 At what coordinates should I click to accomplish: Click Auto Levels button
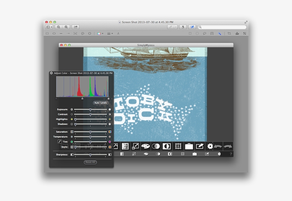pyautogui.click(x=100, y=103)
